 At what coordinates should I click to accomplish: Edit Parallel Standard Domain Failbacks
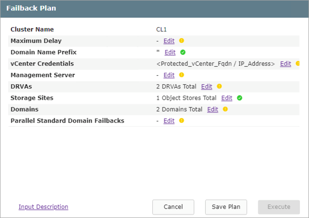point(169,121)
